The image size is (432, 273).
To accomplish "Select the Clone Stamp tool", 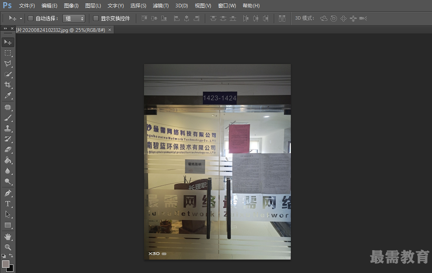I will [8, 128].
